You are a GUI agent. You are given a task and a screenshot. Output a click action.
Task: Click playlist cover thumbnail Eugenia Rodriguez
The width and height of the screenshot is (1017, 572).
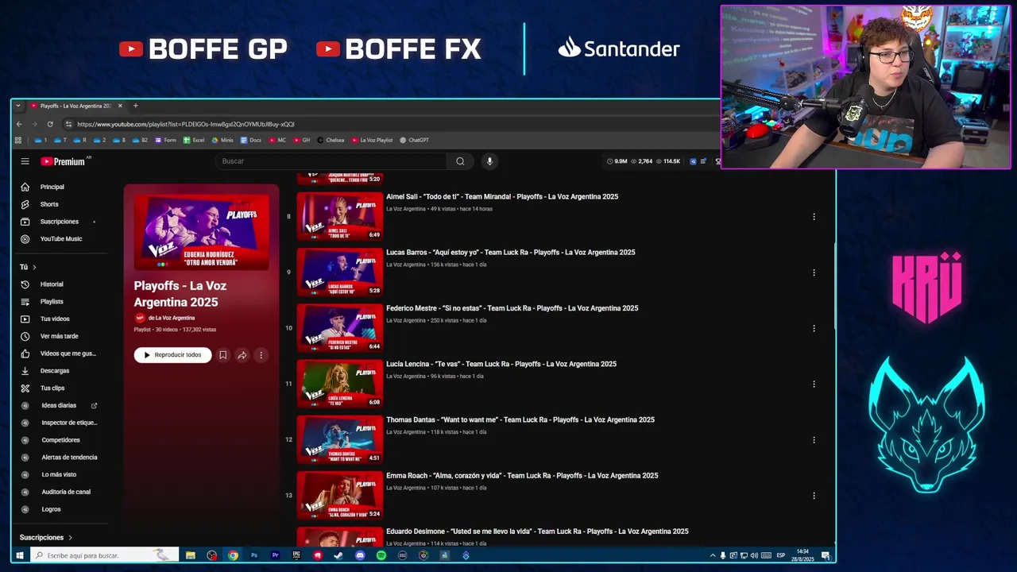click(x=201, y=232)
